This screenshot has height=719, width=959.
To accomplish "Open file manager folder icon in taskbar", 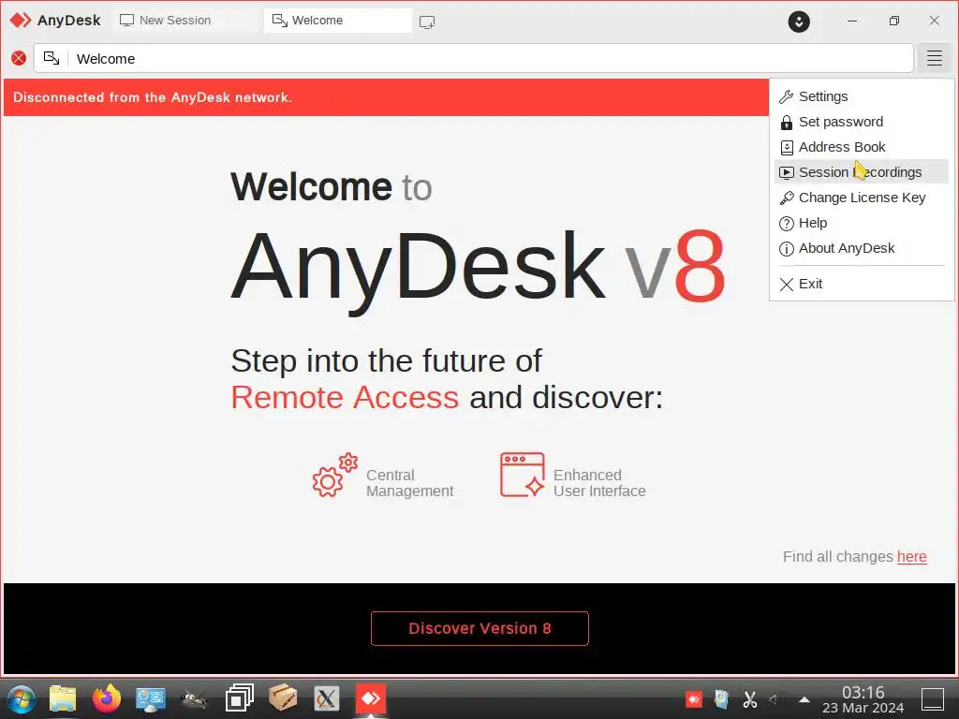I will point(63,698).
